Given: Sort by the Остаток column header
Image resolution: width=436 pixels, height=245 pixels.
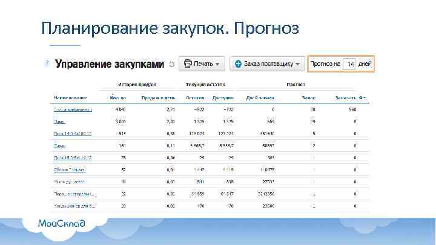Looking at the screenshot, I should tap(195, 98).
